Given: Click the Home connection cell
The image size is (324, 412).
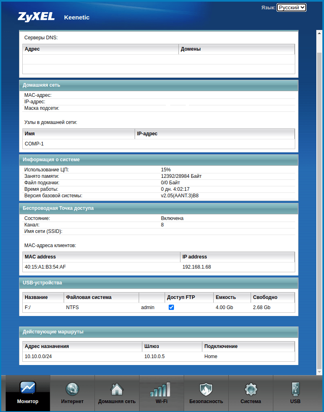Looking at the screenshot, I should tap(210, 356).
